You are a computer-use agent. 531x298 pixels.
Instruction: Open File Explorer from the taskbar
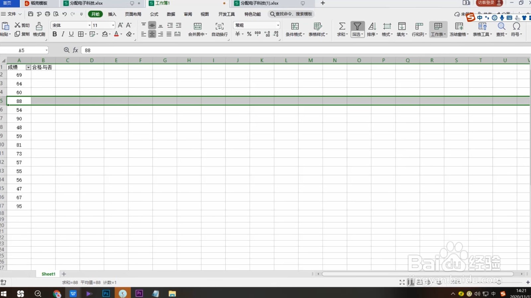click(172, 293)
